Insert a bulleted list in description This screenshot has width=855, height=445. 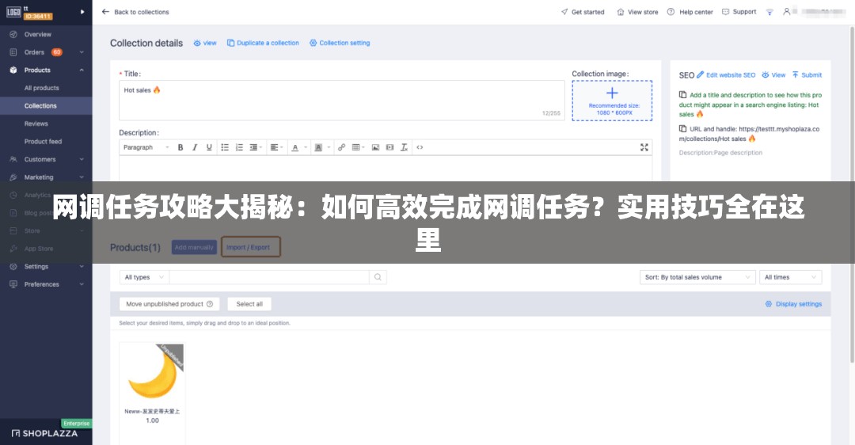pyautogui.click(x=225, y=147)
